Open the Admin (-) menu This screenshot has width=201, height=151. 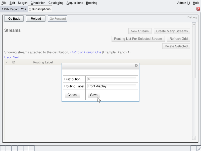183,3
